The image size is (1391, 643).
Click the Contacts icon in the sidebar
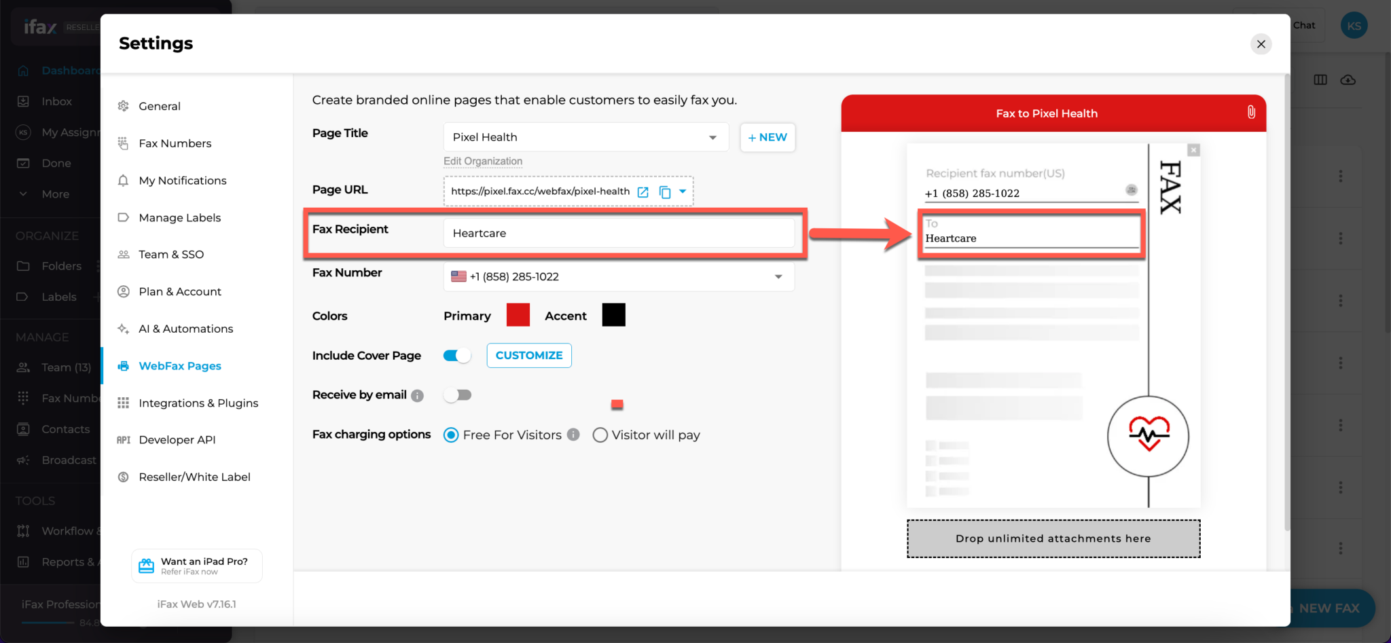coord(23,428)
